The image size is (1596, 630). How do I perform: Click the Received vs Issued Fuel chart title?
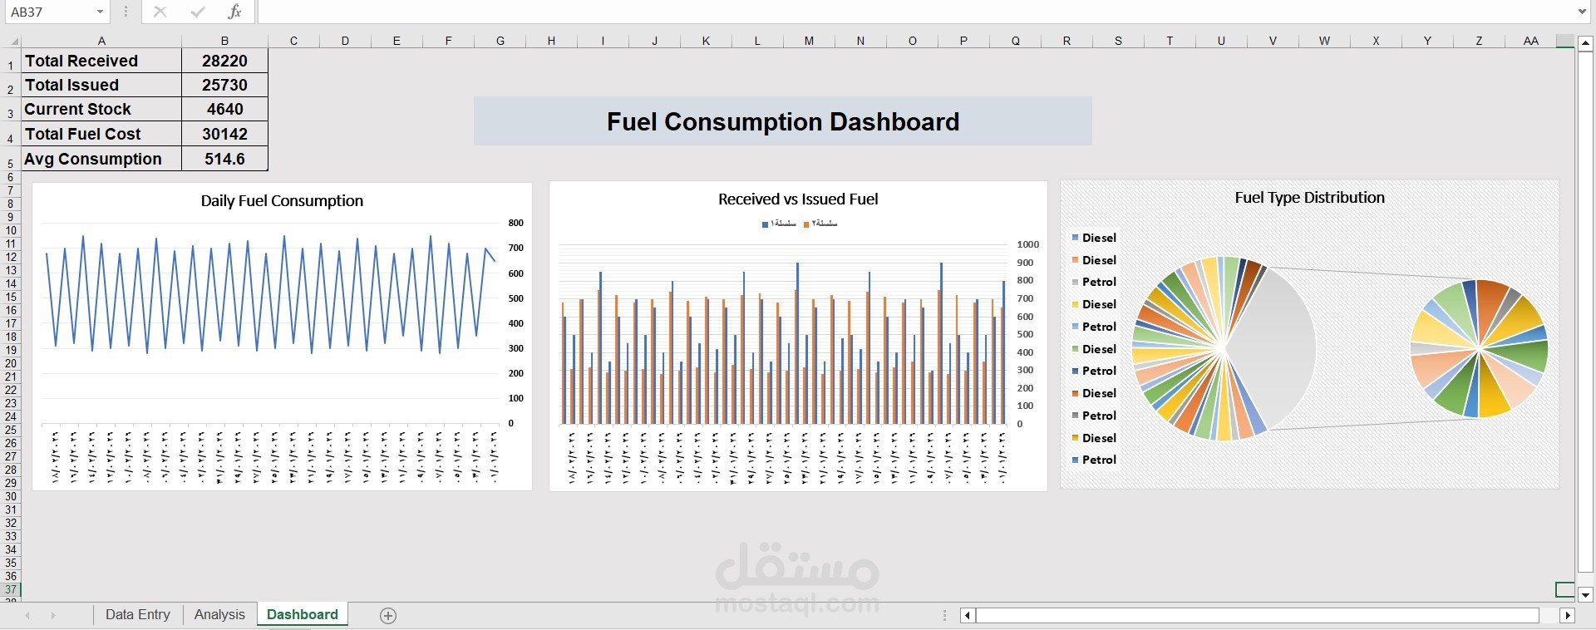(798, 199)
